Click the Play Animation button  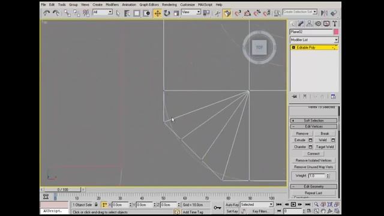pyautogui.click(x=293, y=205)
